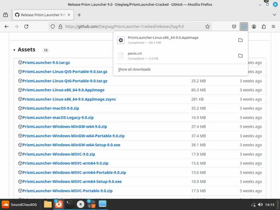This screenshot has width=280, height=210.
Task: Show AppImage download in containing folder
Action: [x=240, y=40]
